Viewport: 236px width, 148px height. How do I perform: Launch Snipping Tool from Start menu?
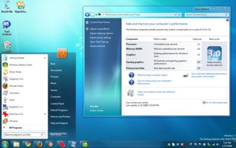click(x=24, y=79)
